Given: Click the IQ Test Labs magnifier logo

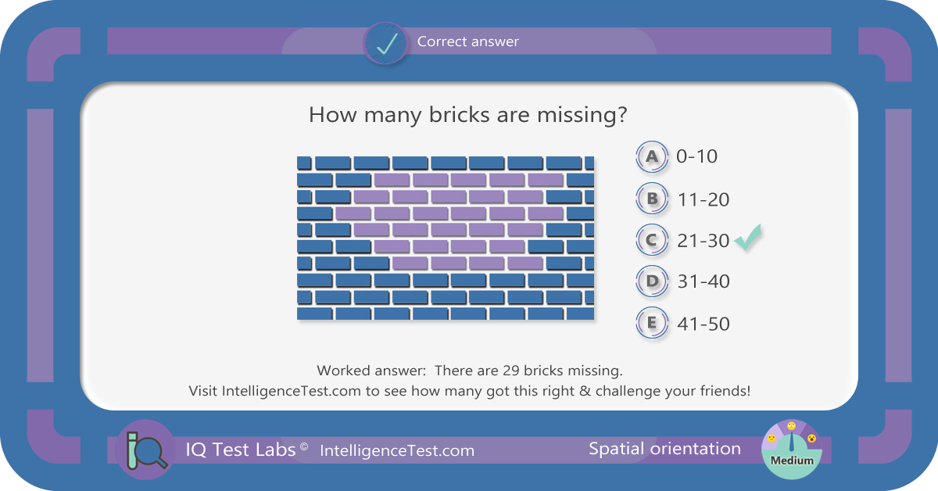Looking at the screenshot, I should (145, 450).
